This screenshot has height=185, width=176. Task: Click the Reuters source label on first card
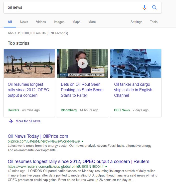click(13, 110)
